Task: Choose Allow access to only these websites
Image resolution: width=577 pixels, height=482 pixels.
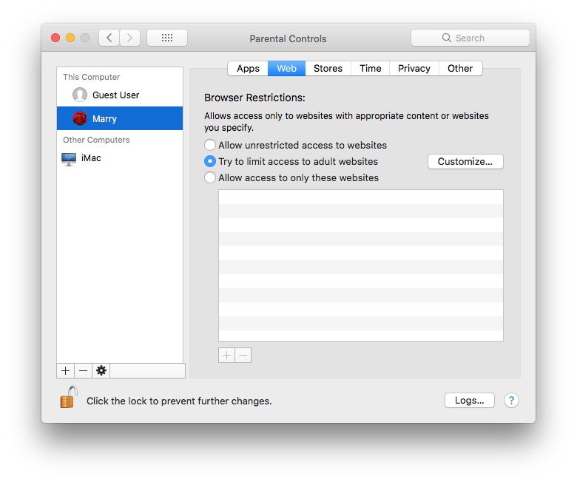Action: click(211, 178)
